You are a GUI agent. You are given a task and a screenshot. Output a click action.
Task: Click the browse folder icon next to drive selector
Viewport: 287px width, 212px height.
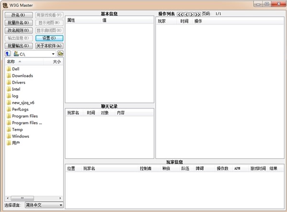60,54
